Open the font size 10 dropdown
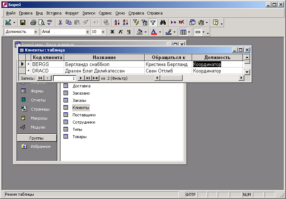286x199 pixels. pos(103,32)
